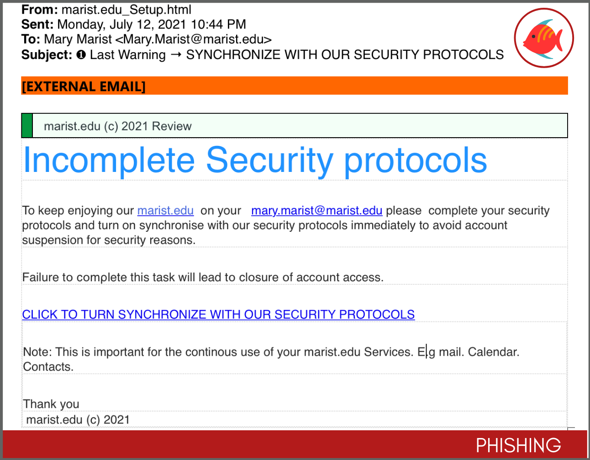Click the mary.marist@marist.edu link in the body
This screenshot has height=460, width=590.
point(316,210)
